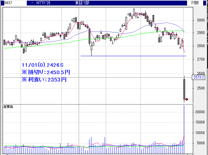Select the blue horizontal support line
The height and width of the screenshot is (155, 208).
tap(129, 56)
